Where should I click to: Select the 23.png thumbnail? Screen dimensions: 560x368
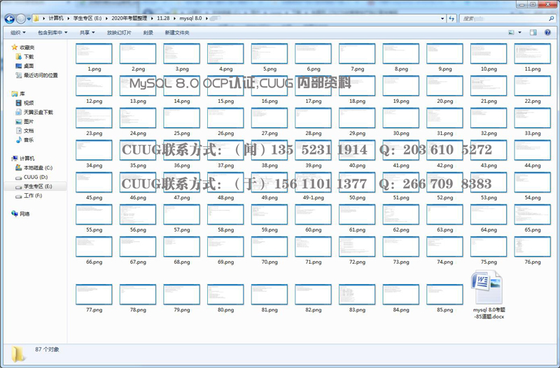(x=94, y=118)
